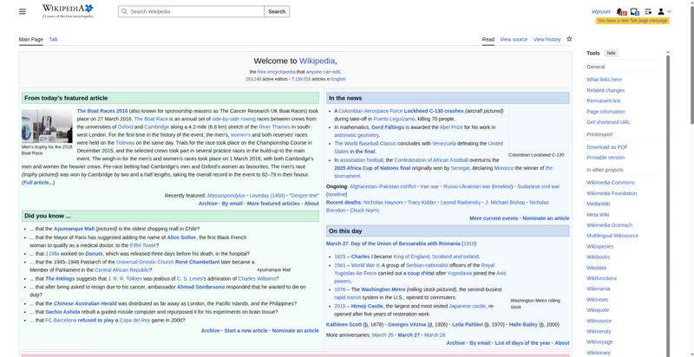Click the Search button
Screen dimensions: 694x357
coord(276,11)
